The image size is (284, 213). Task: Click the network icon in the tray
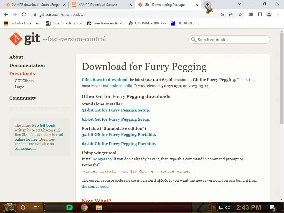[221, 207]
